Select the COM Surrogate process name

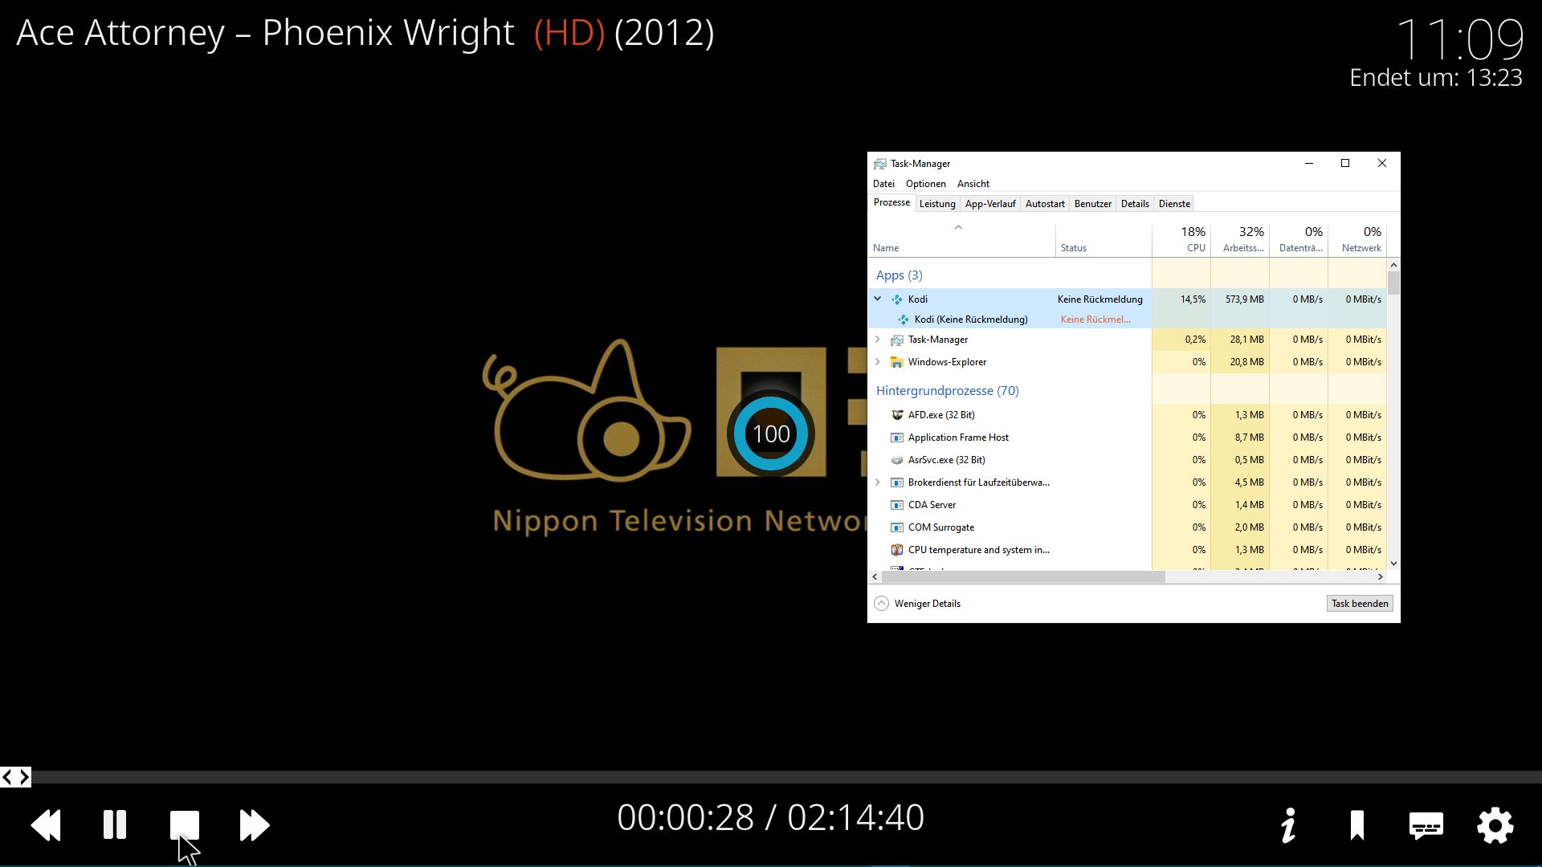(941, 527)
